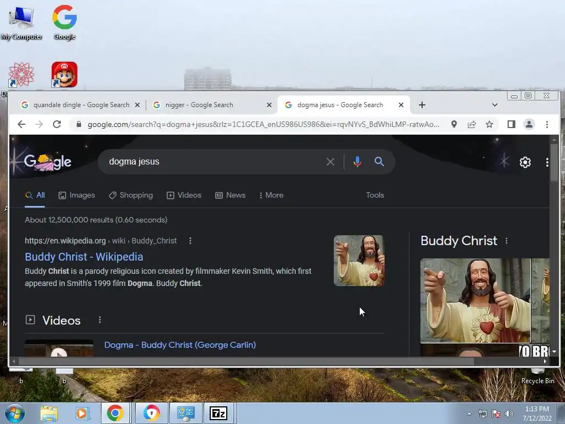Click the share page icon
The height and width of the screenshot is (424, 565).
click(472, 124)
